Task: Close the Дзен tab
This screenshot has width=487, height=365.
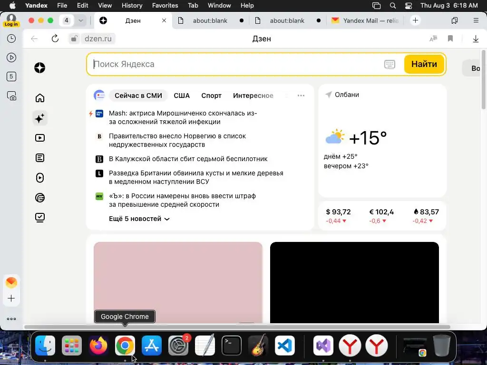Action: tap(164, 20)
